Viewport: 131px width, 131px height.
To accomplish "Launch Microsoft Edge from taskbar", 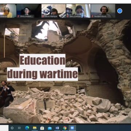I will tap(27, 128).
